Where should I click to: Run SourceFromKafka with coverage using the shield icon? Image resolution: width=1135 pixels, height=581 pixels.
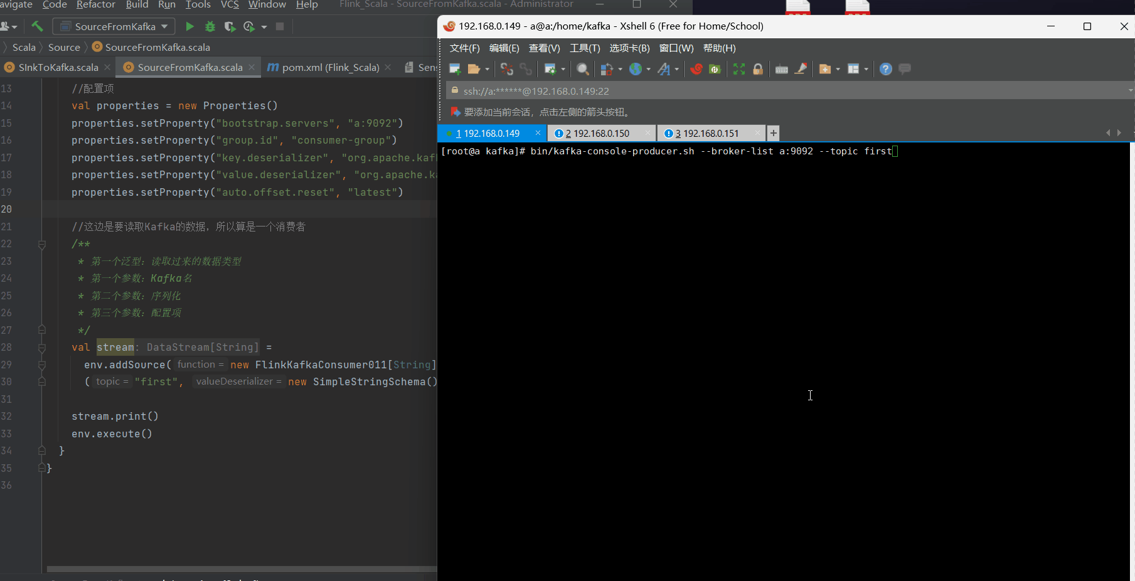[230, 26]
